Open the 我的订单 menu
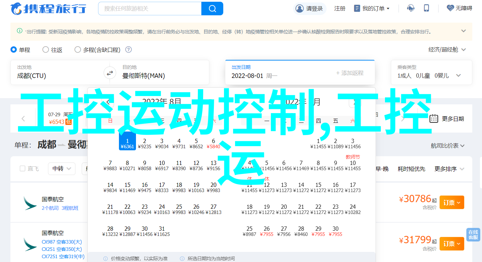Screen dimensions: 482x262 tap(371, 8)
